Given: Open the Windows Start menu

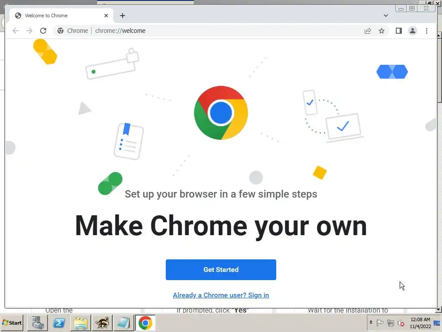Looking at the screenshot, I should click(x=12, y=322).
